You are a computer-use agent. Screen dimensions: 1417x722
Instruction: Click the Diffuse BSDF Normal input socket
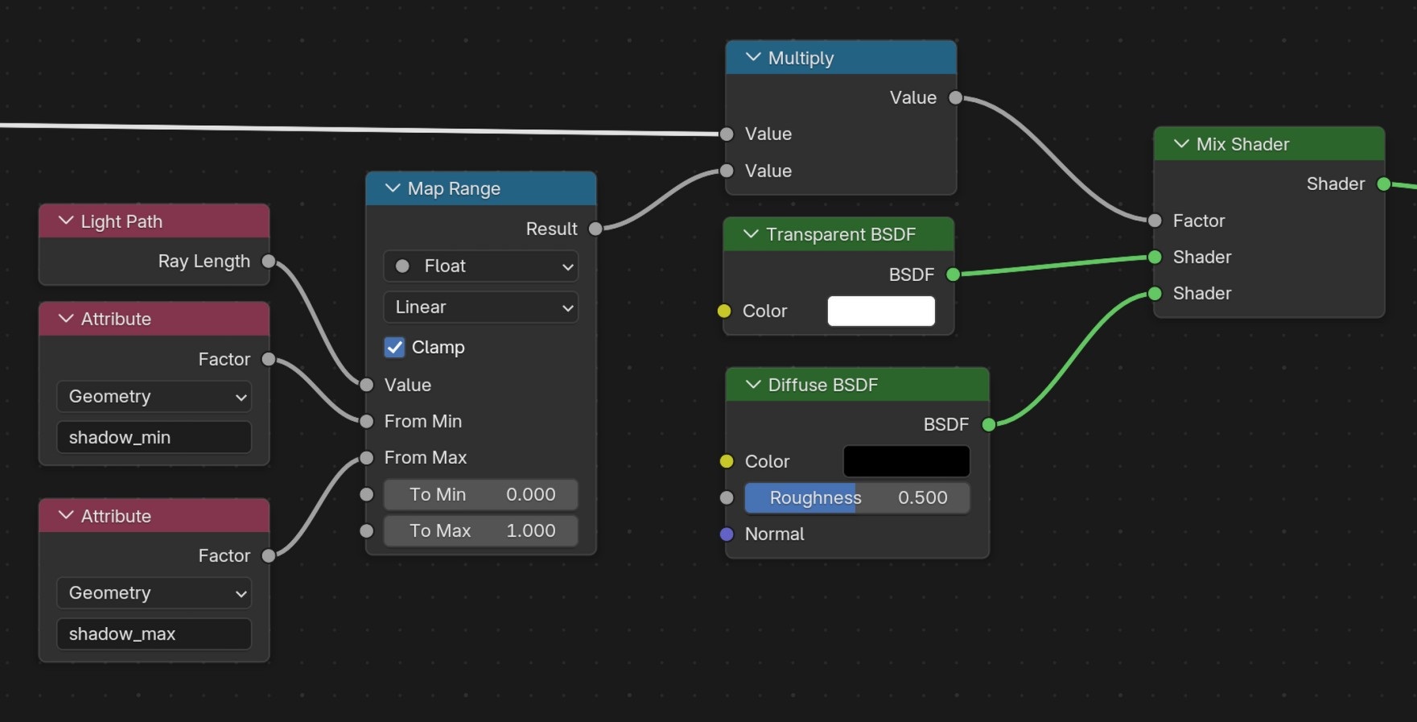coord(727,534)
